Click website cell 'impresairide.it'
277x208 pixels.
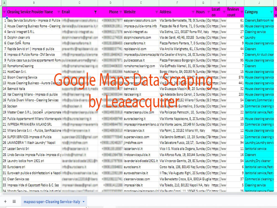[141, 185]
